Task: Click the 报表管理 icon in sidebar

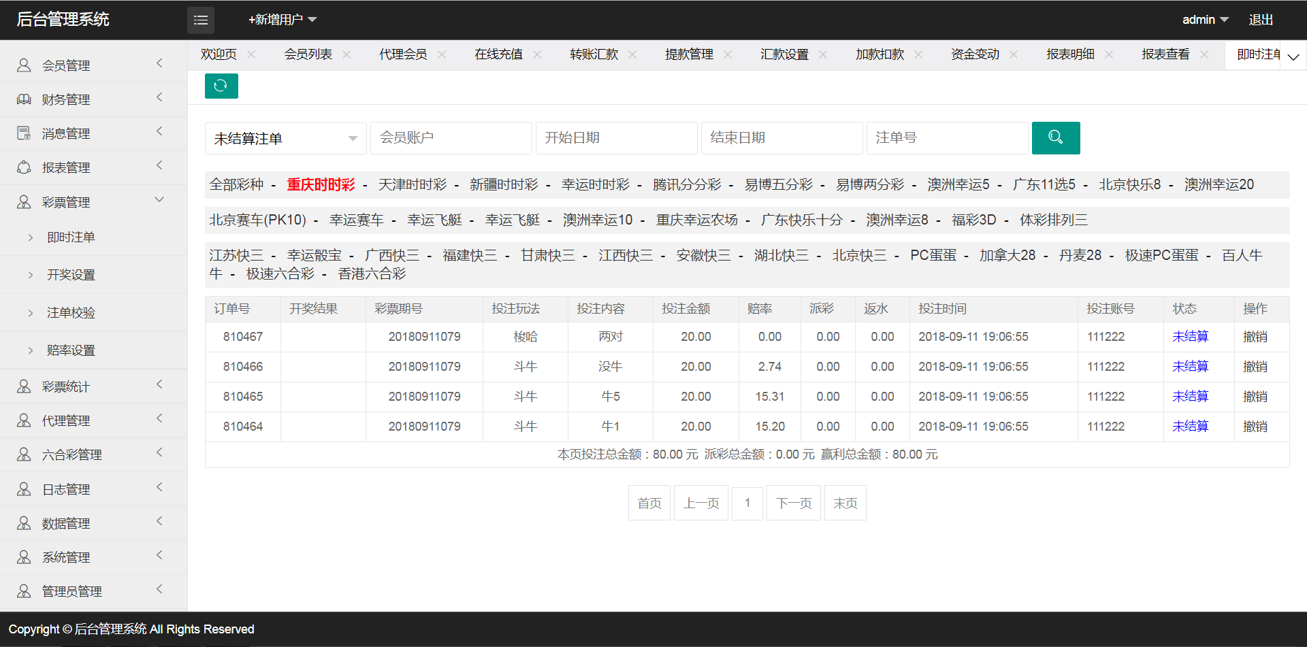Action: [x=24, y=167]
